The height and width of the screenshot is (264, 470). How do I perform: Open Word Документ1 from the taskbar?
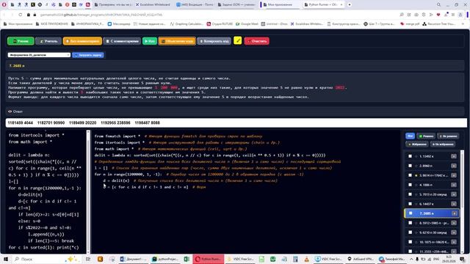coord(134,259)
